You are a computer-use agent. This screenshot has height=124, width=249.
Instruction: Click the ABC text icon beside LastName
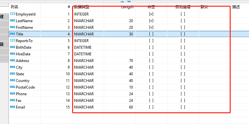(x=13, y=21)
